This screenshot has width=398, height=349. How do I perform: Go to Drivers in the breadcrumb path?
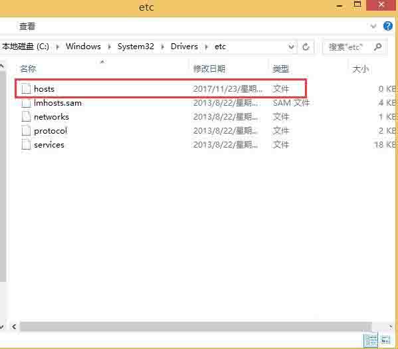point(184,47)
